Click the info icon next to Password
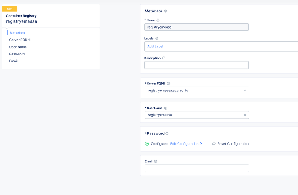 (167, 134)
